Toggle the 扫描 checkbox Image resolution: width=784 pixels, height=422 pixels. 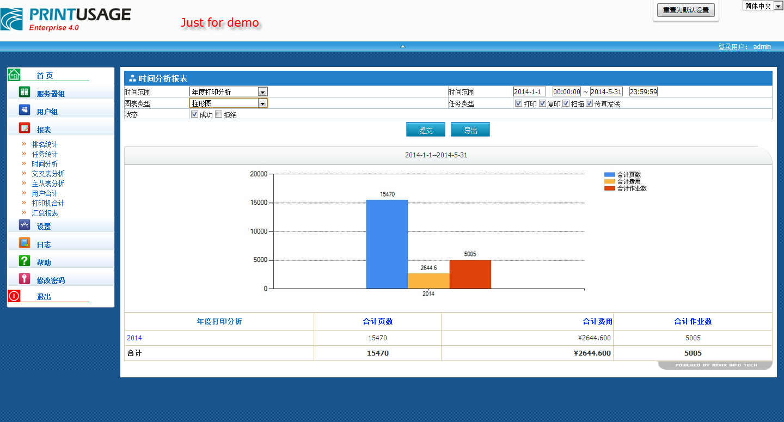pos(566,103)
